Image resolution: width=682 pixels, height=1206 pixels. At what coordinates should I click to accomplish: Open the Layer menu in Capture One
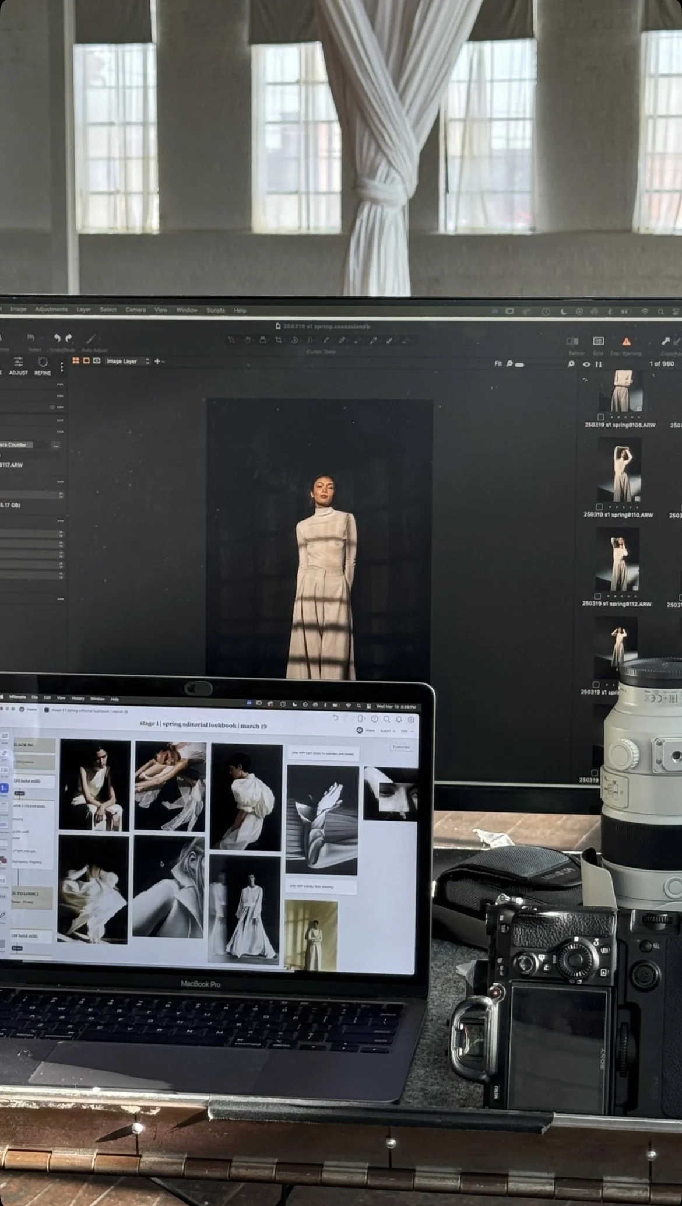83,310
